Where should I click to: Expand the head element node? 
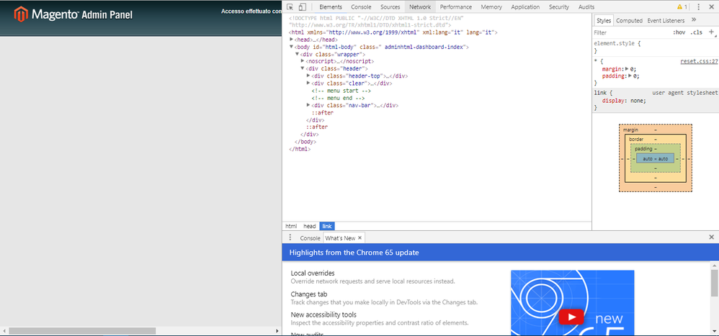tap(292, 40)
